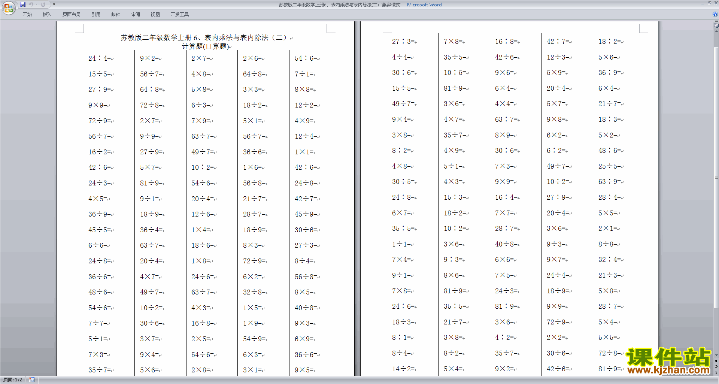Click the problem 3×1= on page one
This screenshot has width=719, height=384.
[252, 370]
